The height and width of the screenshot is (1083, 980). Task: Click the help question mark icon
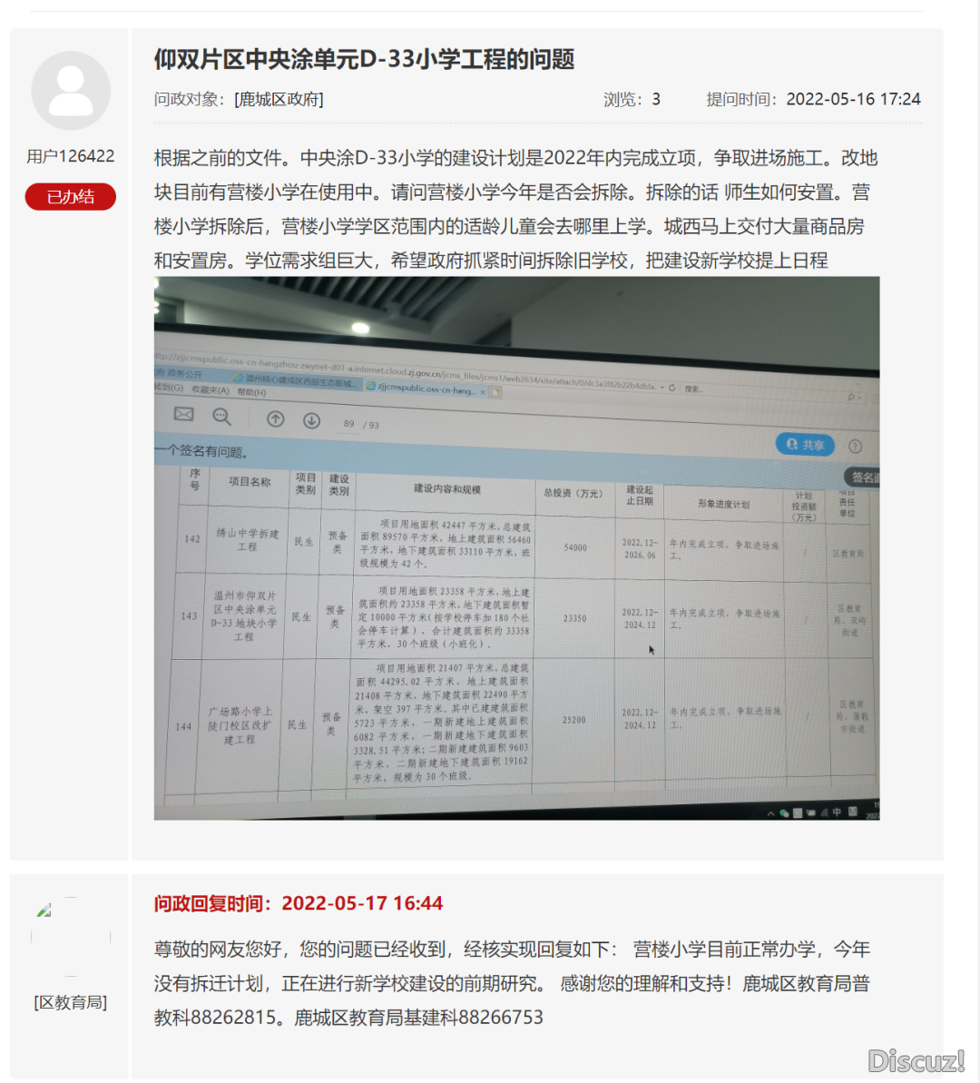pyautogui.click(x=854, y=446)
